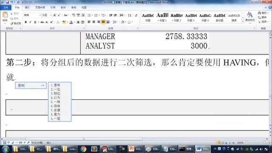Click the Phonetic Guide icon
This screenshot has width=272, height=153.
pyautogui.click(x=78, y=15)
